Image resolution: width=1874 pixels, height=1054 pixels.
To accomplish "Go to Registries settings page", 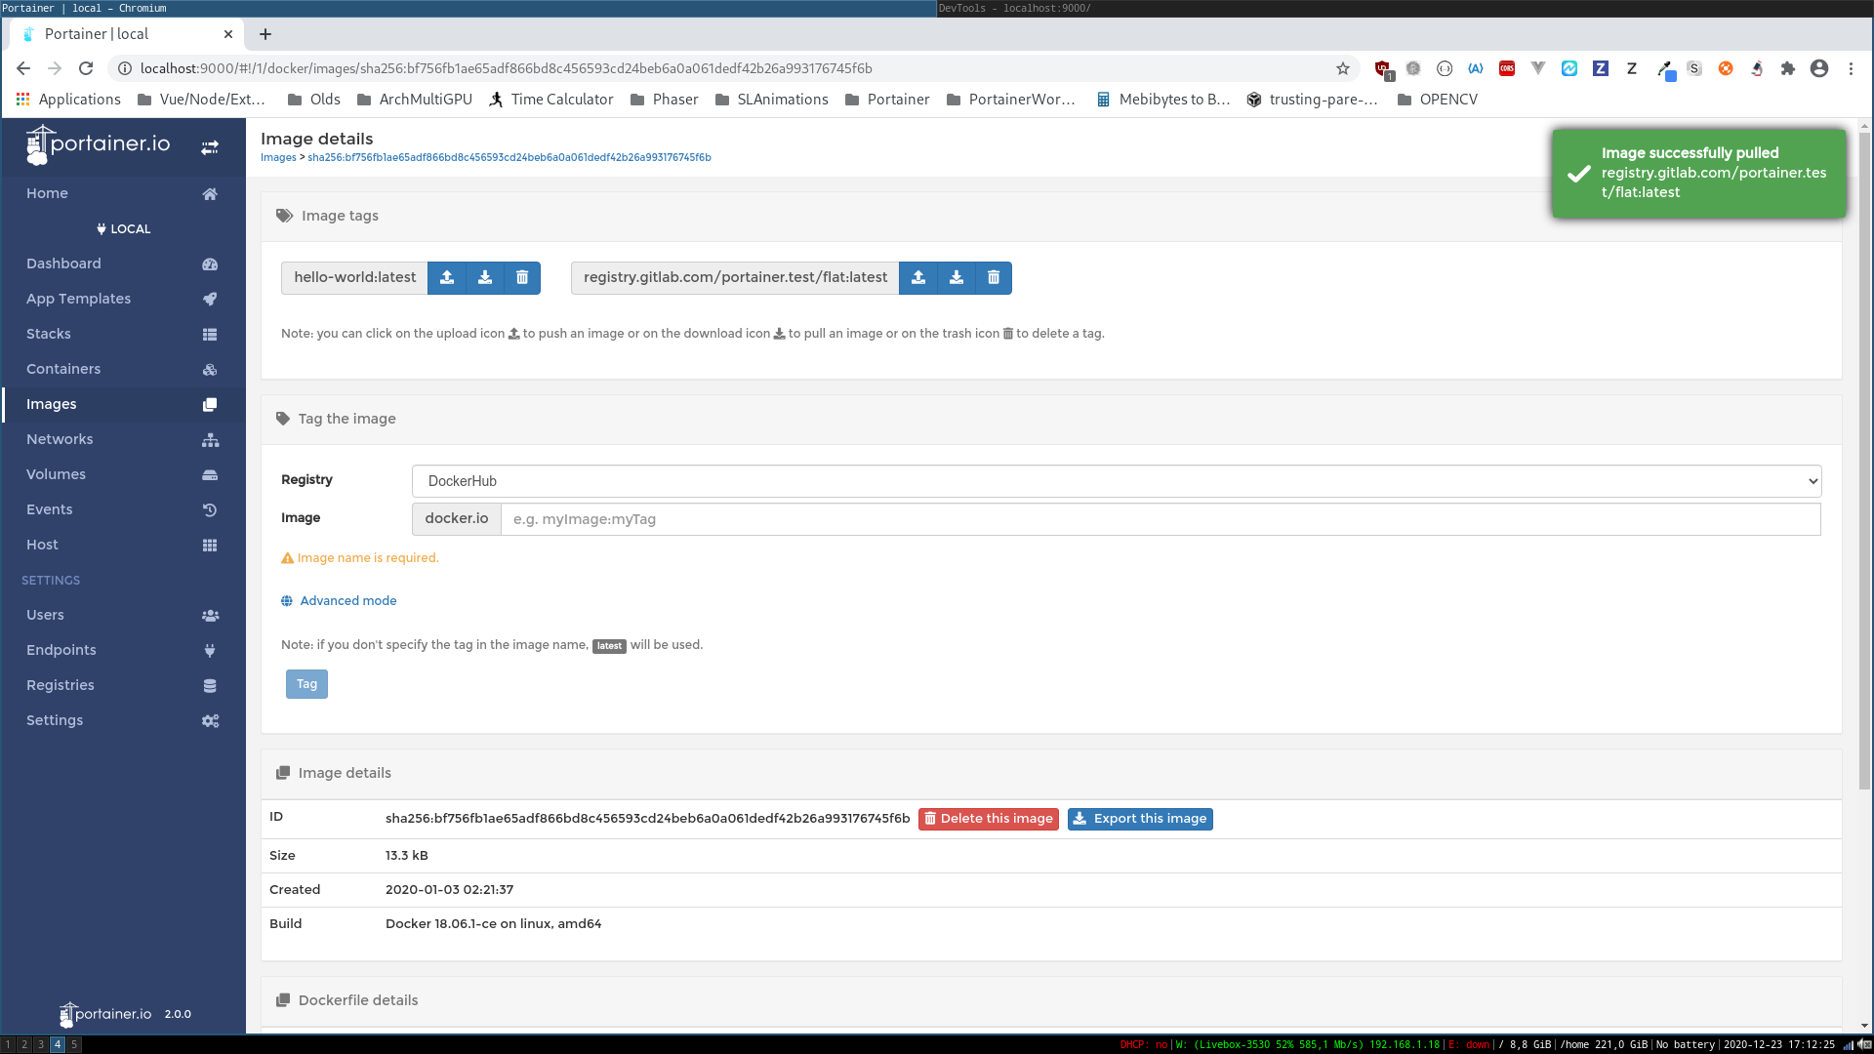I will click(x=61, y=685).
